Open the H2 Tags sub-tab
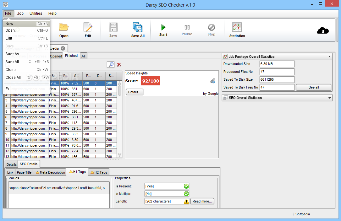The height and width of the screenshot is (221, 341). [x=98, y=172]
